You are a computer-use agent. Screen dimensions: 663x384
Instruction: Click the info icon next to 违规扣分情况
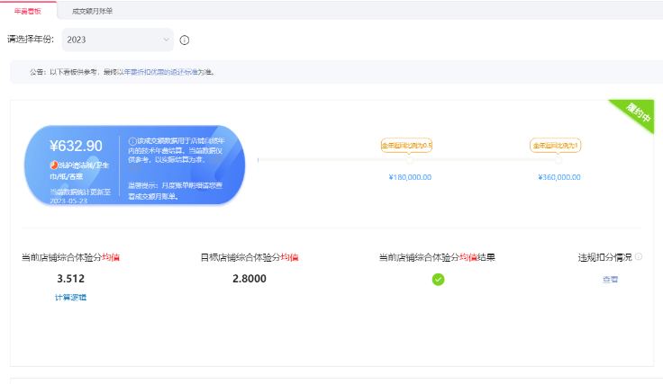[639, 256]
